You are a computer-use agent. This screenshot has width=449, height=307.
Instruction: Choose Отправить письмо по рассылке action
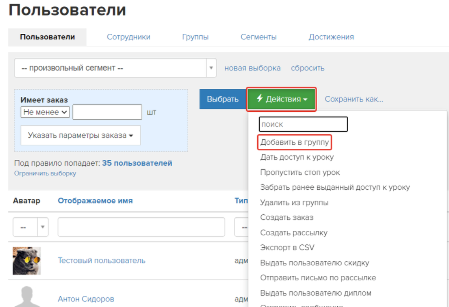(318, 278)
